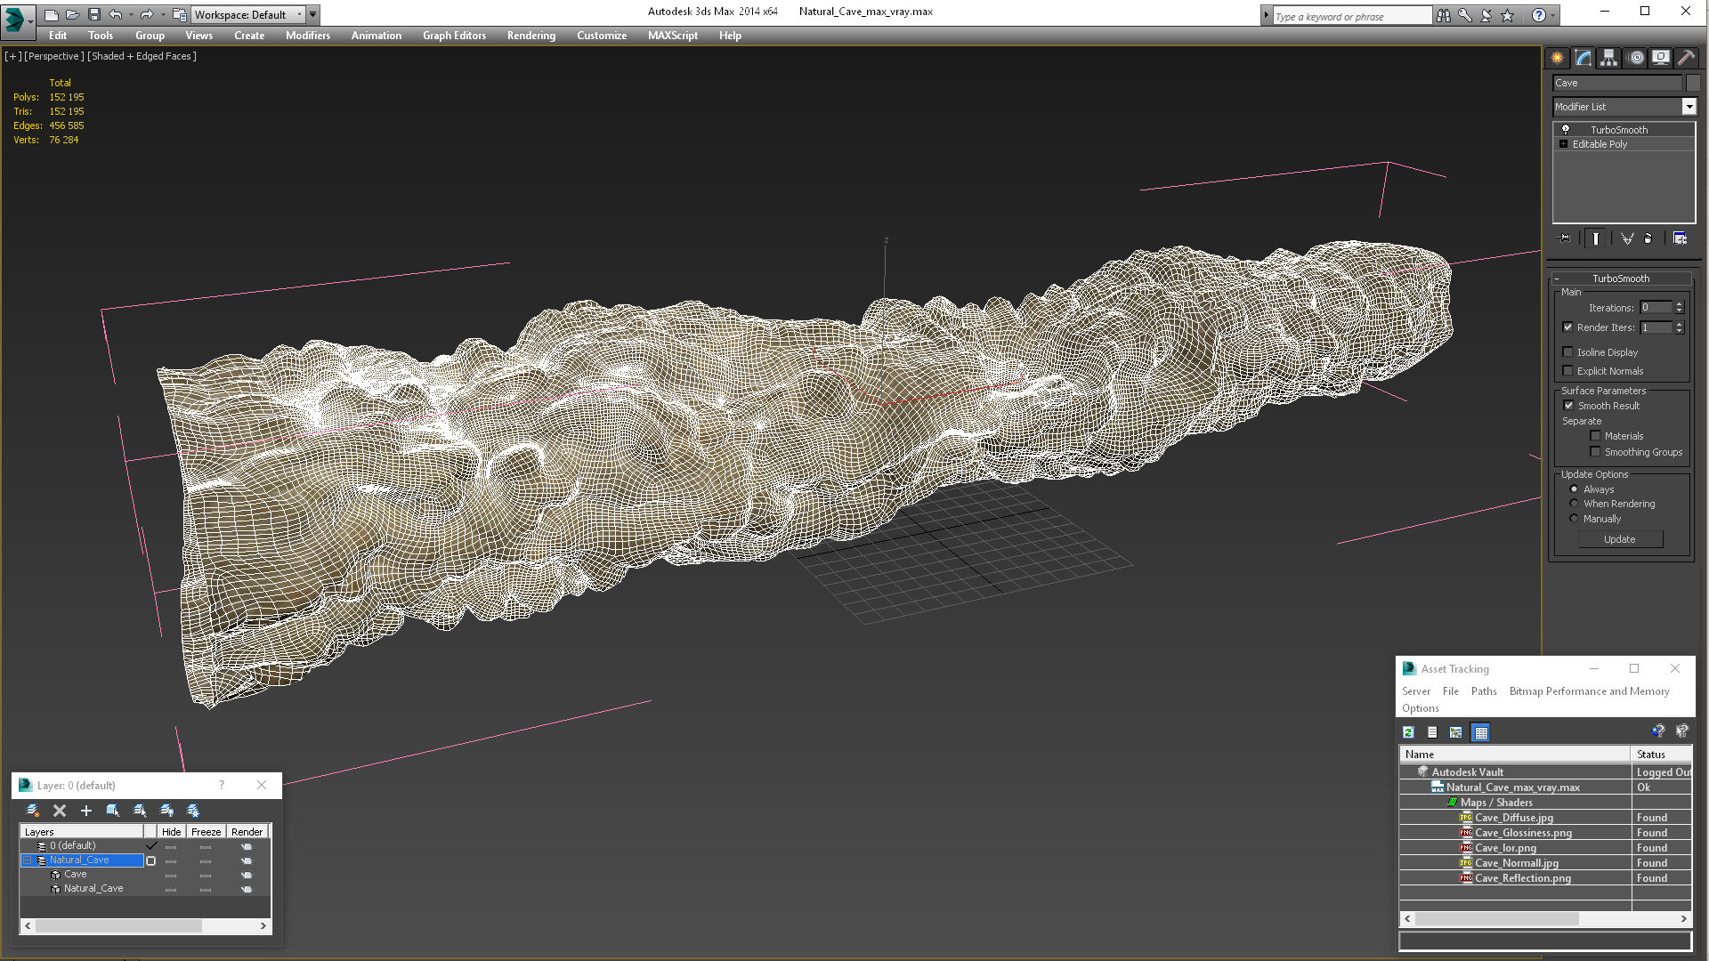Increase Render Iters spinner up arrow
The image size is (1709, 961).
pyautogui.click(x=1680, y=325)
